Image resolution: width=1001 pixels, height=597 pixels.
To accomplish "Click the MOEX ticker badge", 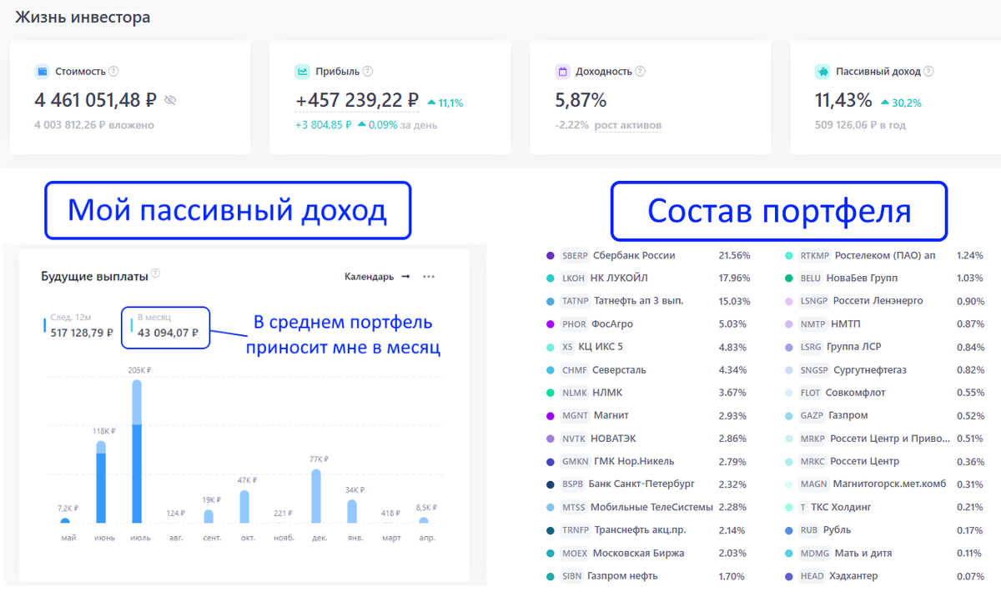I will pyautogui.click(x=575, y=553).
